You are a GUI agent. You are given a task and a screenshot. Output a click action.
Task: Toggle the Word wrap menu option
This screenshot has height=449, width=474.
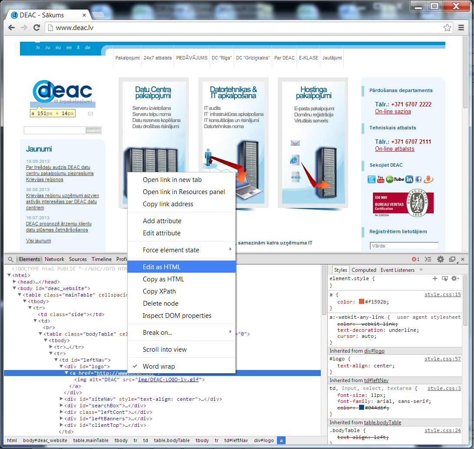pos(159,366)
